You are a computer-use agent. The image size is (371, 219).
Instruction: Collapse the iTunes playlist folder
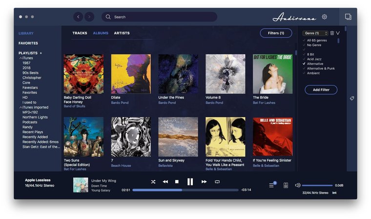point(21,58)
